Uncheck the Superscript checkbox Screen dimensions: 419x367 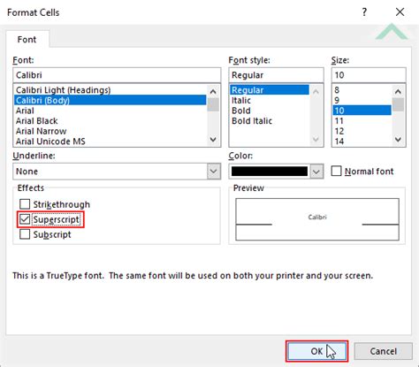[x=25, y=219]
